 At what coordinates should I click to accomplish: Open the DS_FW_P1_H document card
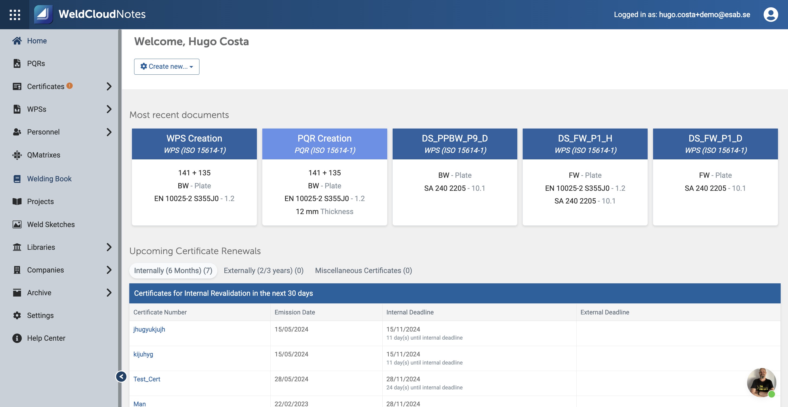tap(585, 177)
